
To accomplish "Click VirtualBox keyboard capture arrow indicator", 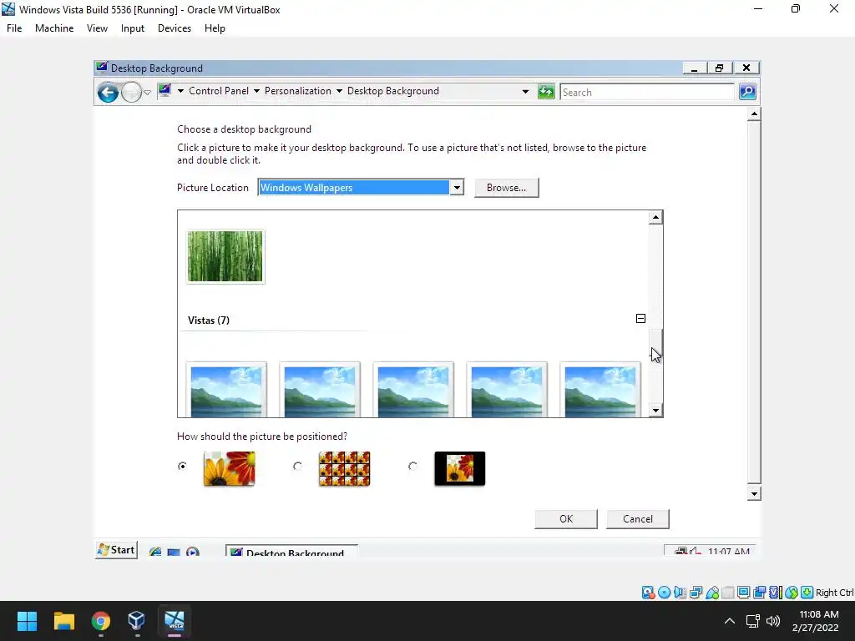I will 807,593.
